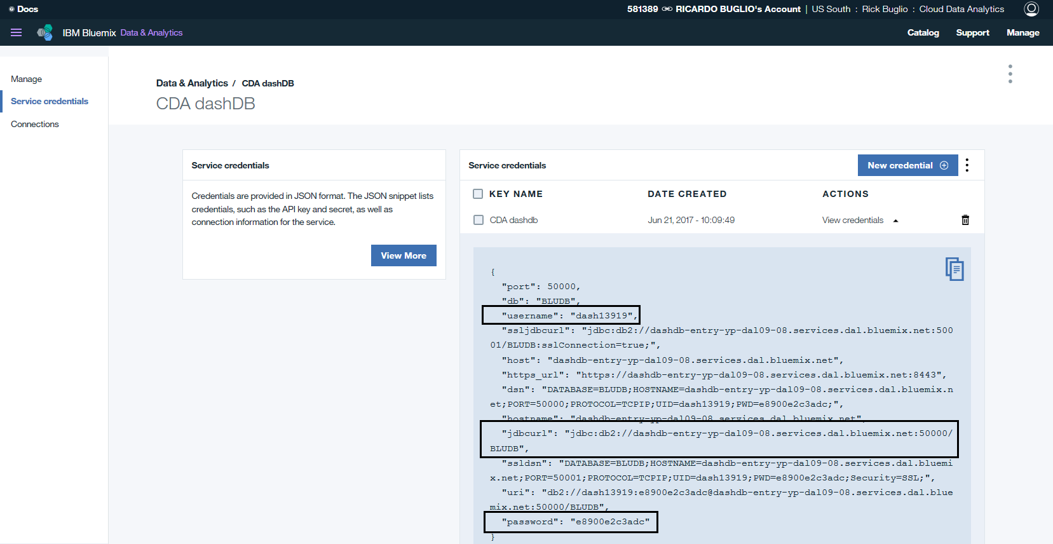The image size is (1053, 544).
Task: Click the "db": "BLUDB" line
Action: [x=541, y=301]
